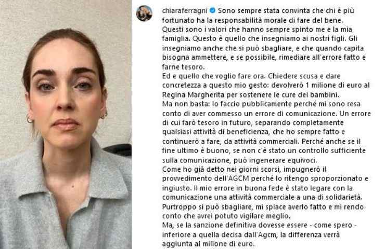385x249 pixels.
Task: Click the sentence starting "Ed e quello che voglio"
Action: coord(214,76)
